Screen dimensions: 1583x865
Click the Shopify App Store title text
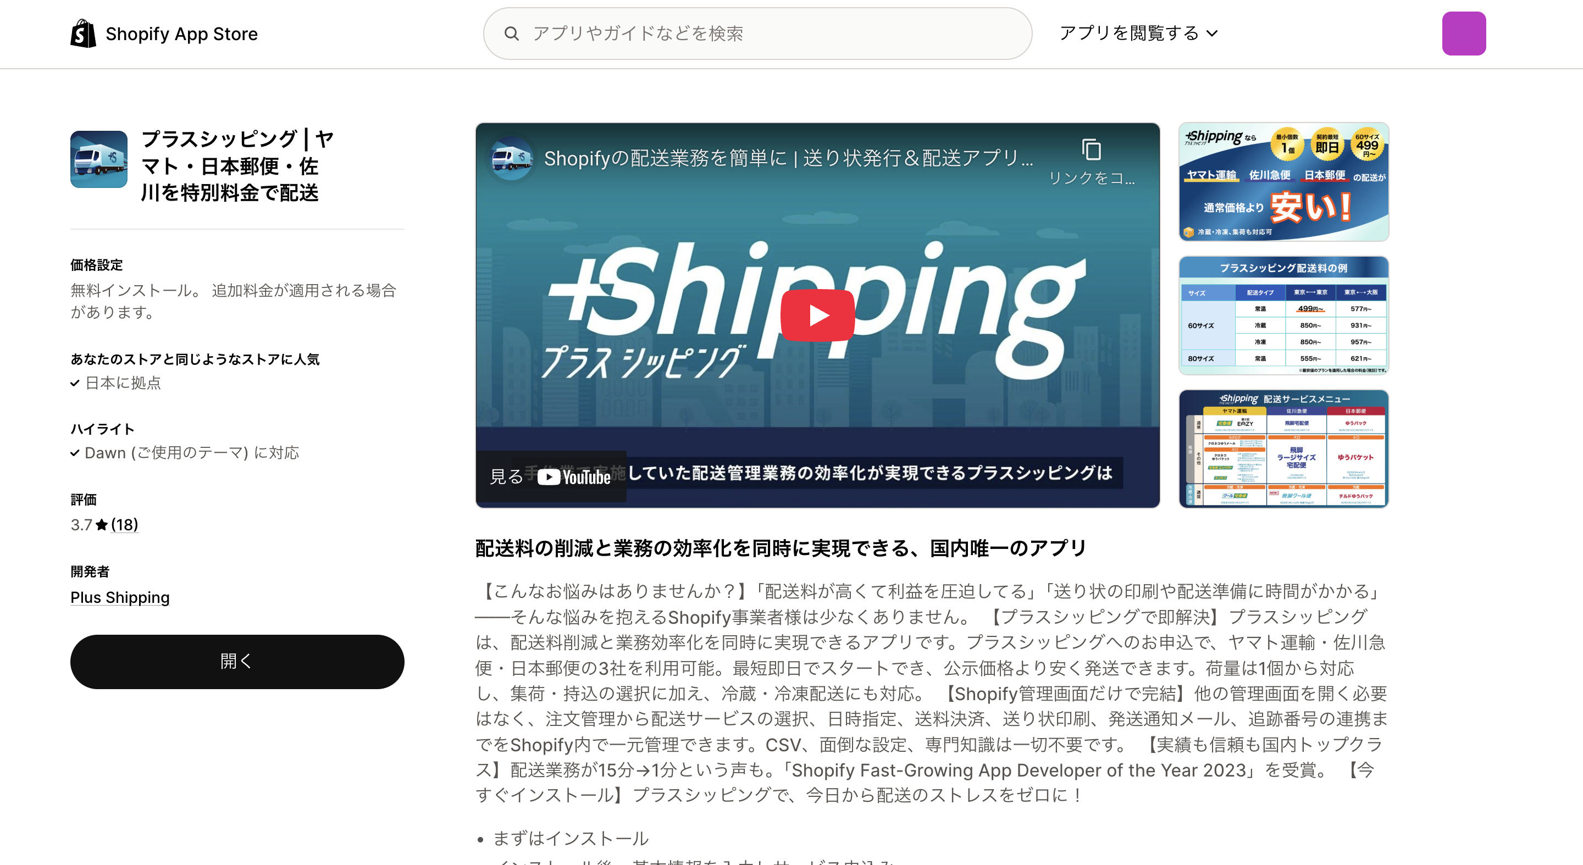(x=181, y=34)
